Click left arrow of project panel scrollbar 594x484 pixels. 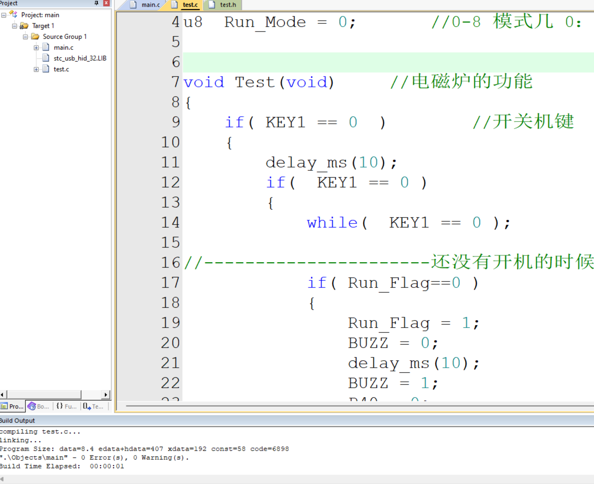(x=3, y=394)
